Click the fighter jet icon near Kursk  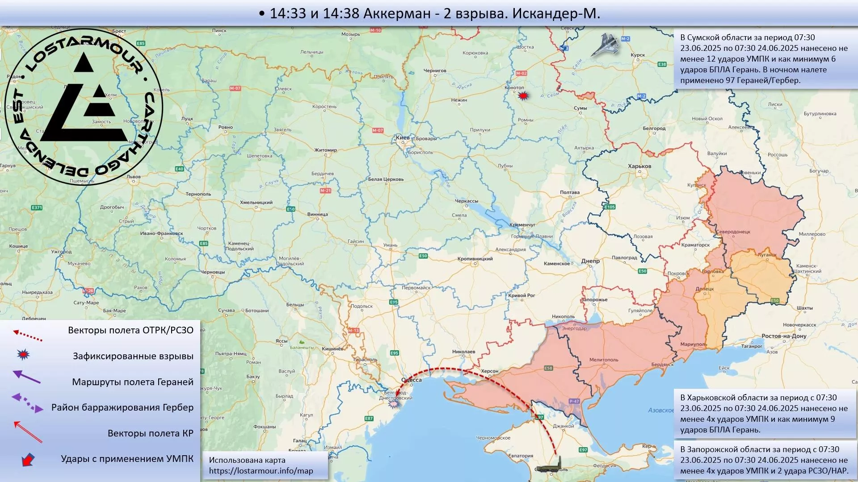[x=606, y=45]
